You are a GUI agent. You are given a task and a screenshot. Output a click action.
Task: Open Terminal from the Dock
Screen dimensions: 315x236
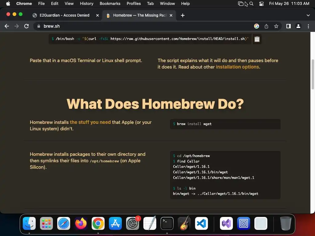pyautogui.click(x=167, y=223)
